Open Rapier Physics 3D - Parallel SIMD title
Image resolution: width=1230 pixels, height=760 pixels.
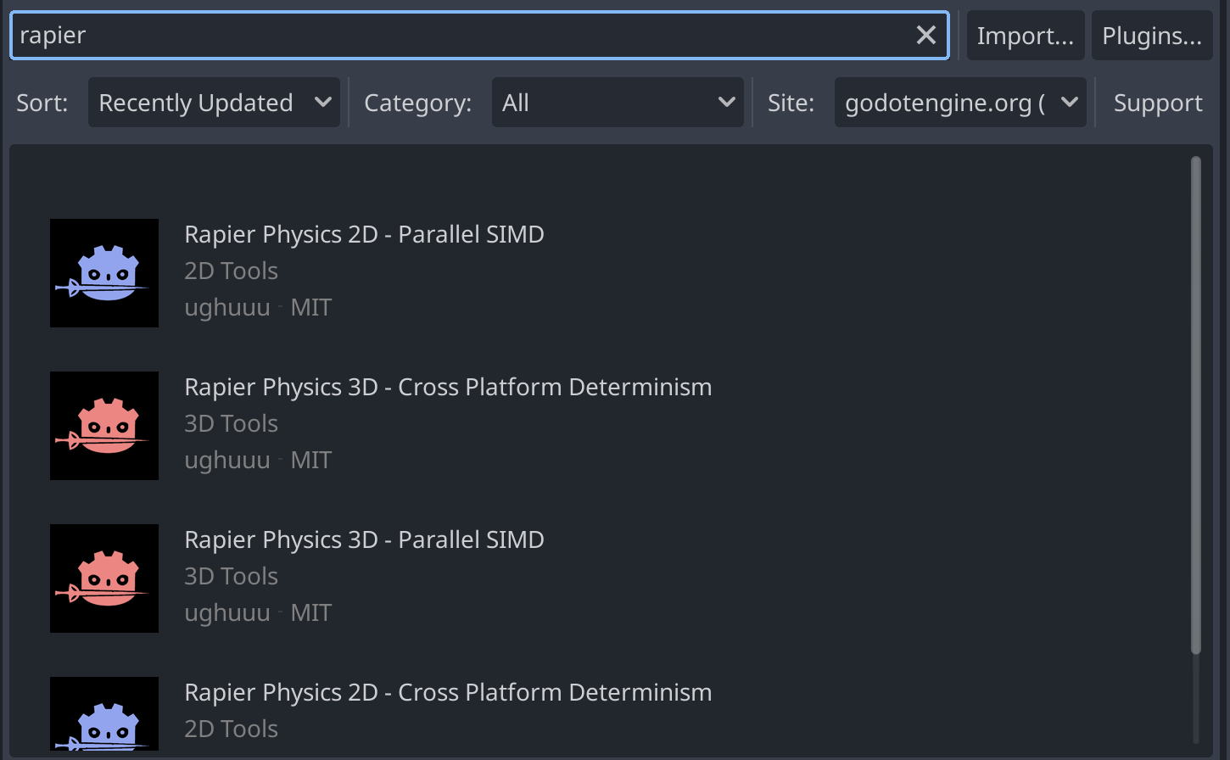364,539
